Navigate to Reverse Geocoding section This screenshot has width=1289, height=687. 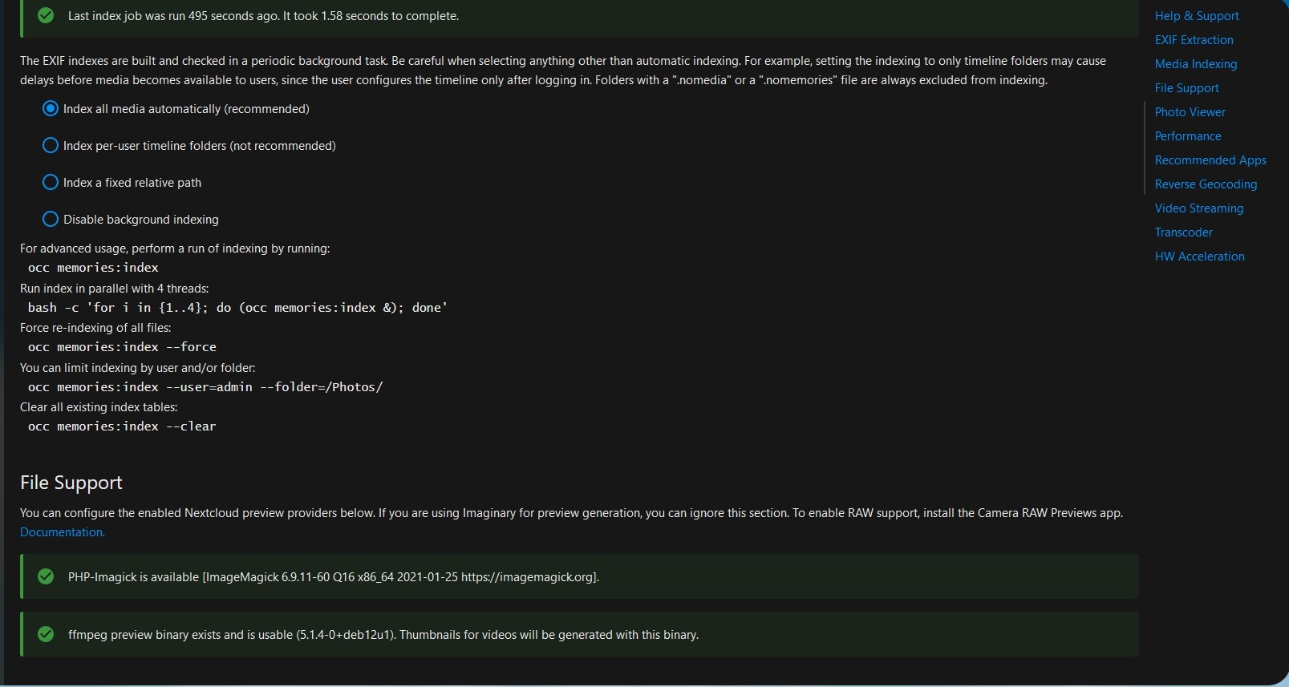pos(1206,184)
